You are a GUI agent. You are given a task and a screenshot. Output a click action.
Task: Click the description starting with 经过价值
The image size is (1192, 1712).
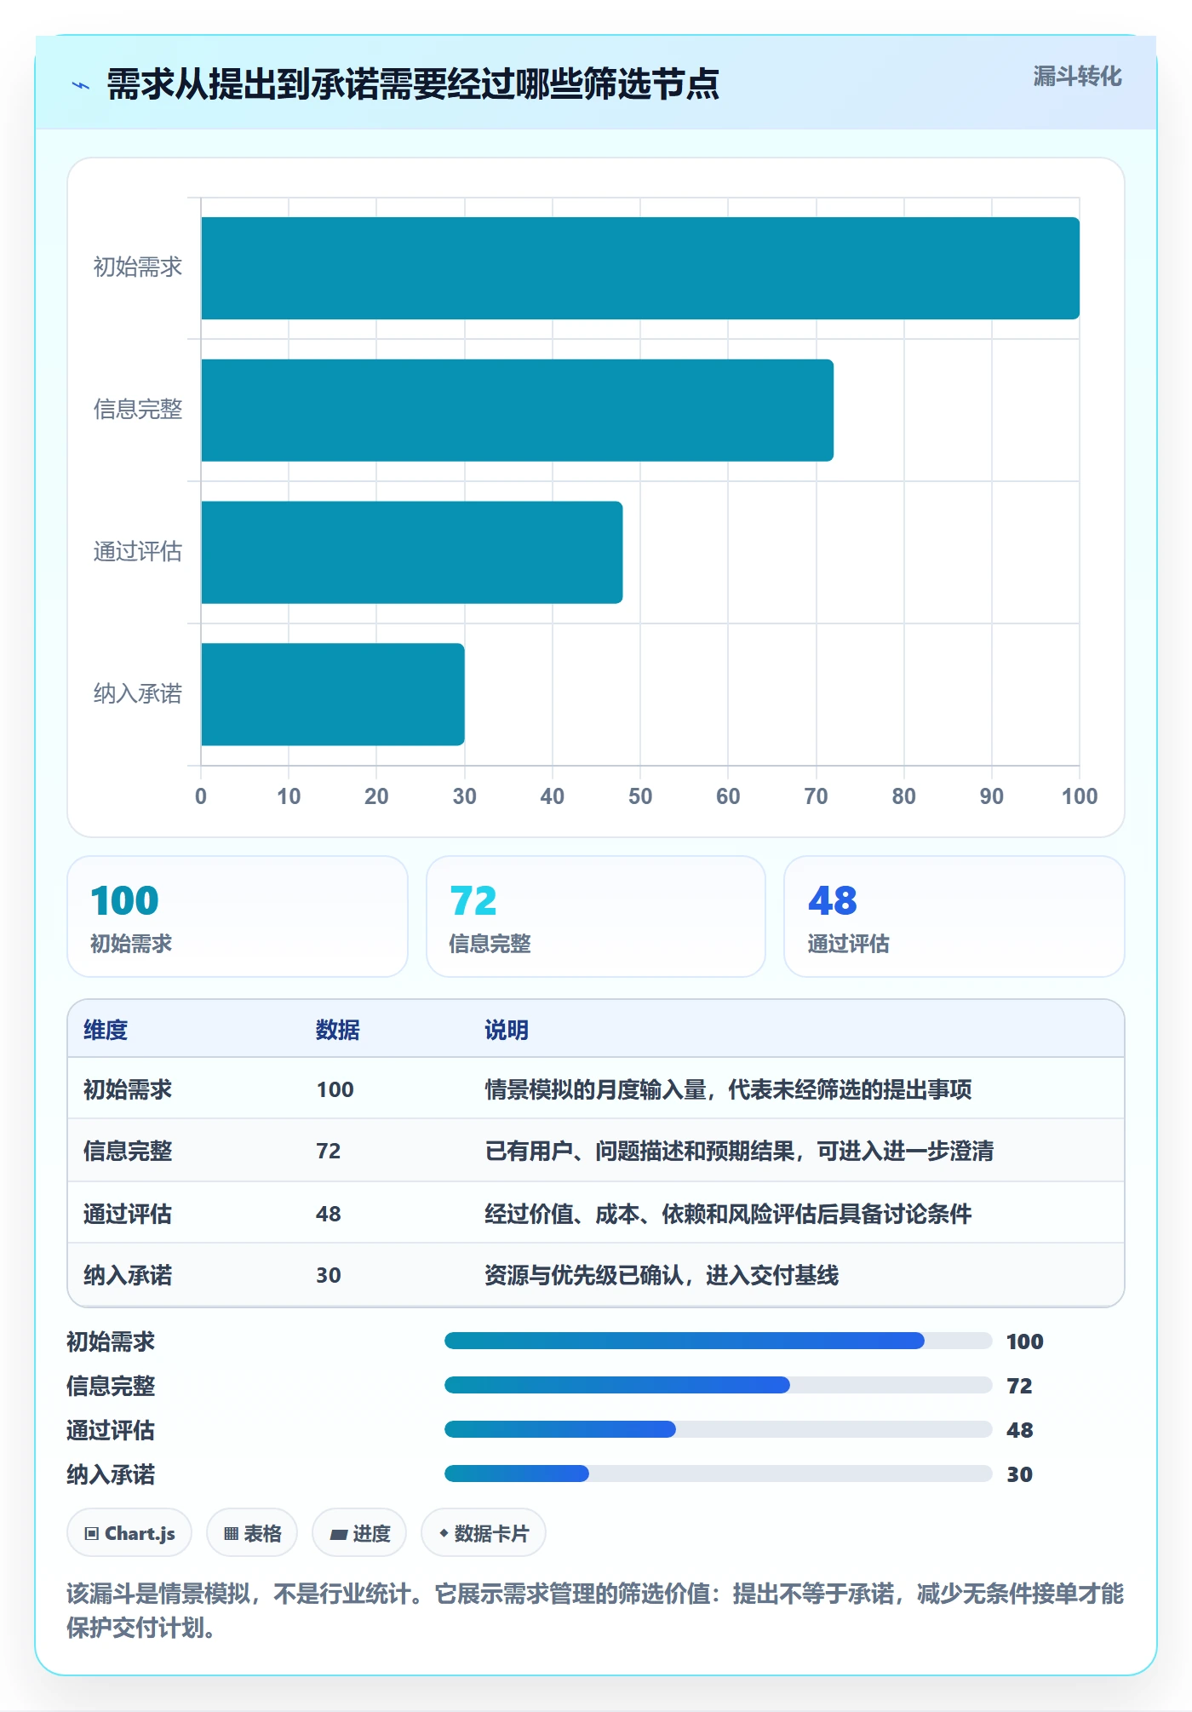(728, 1214)
